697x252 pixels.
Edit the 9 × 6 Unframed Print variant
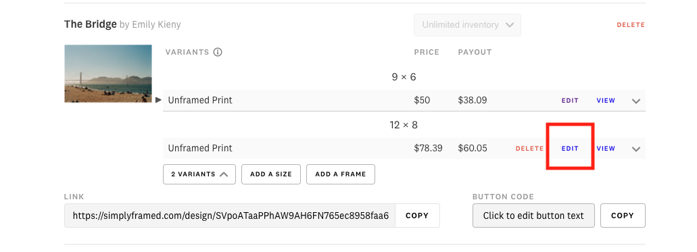[x=570, y=101]
